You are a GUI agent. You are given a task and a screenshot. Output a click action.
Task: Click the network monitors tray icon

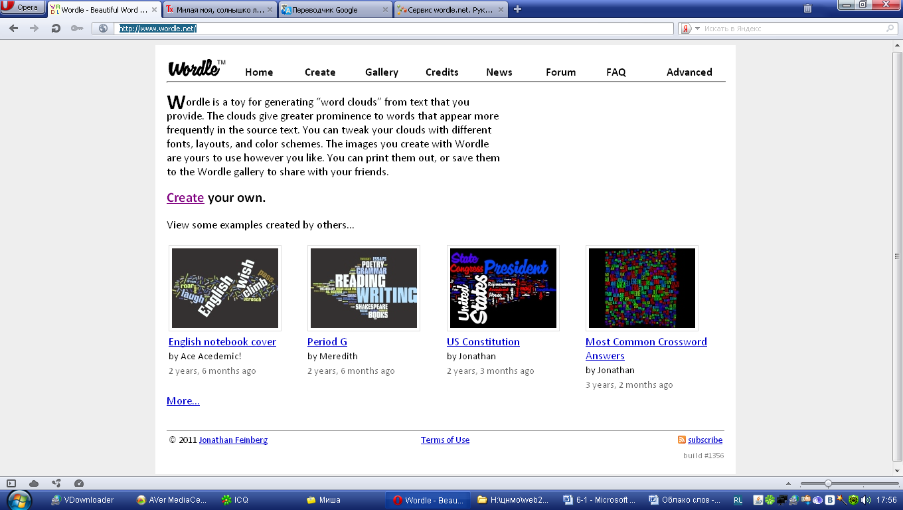[x=782, y=500]
